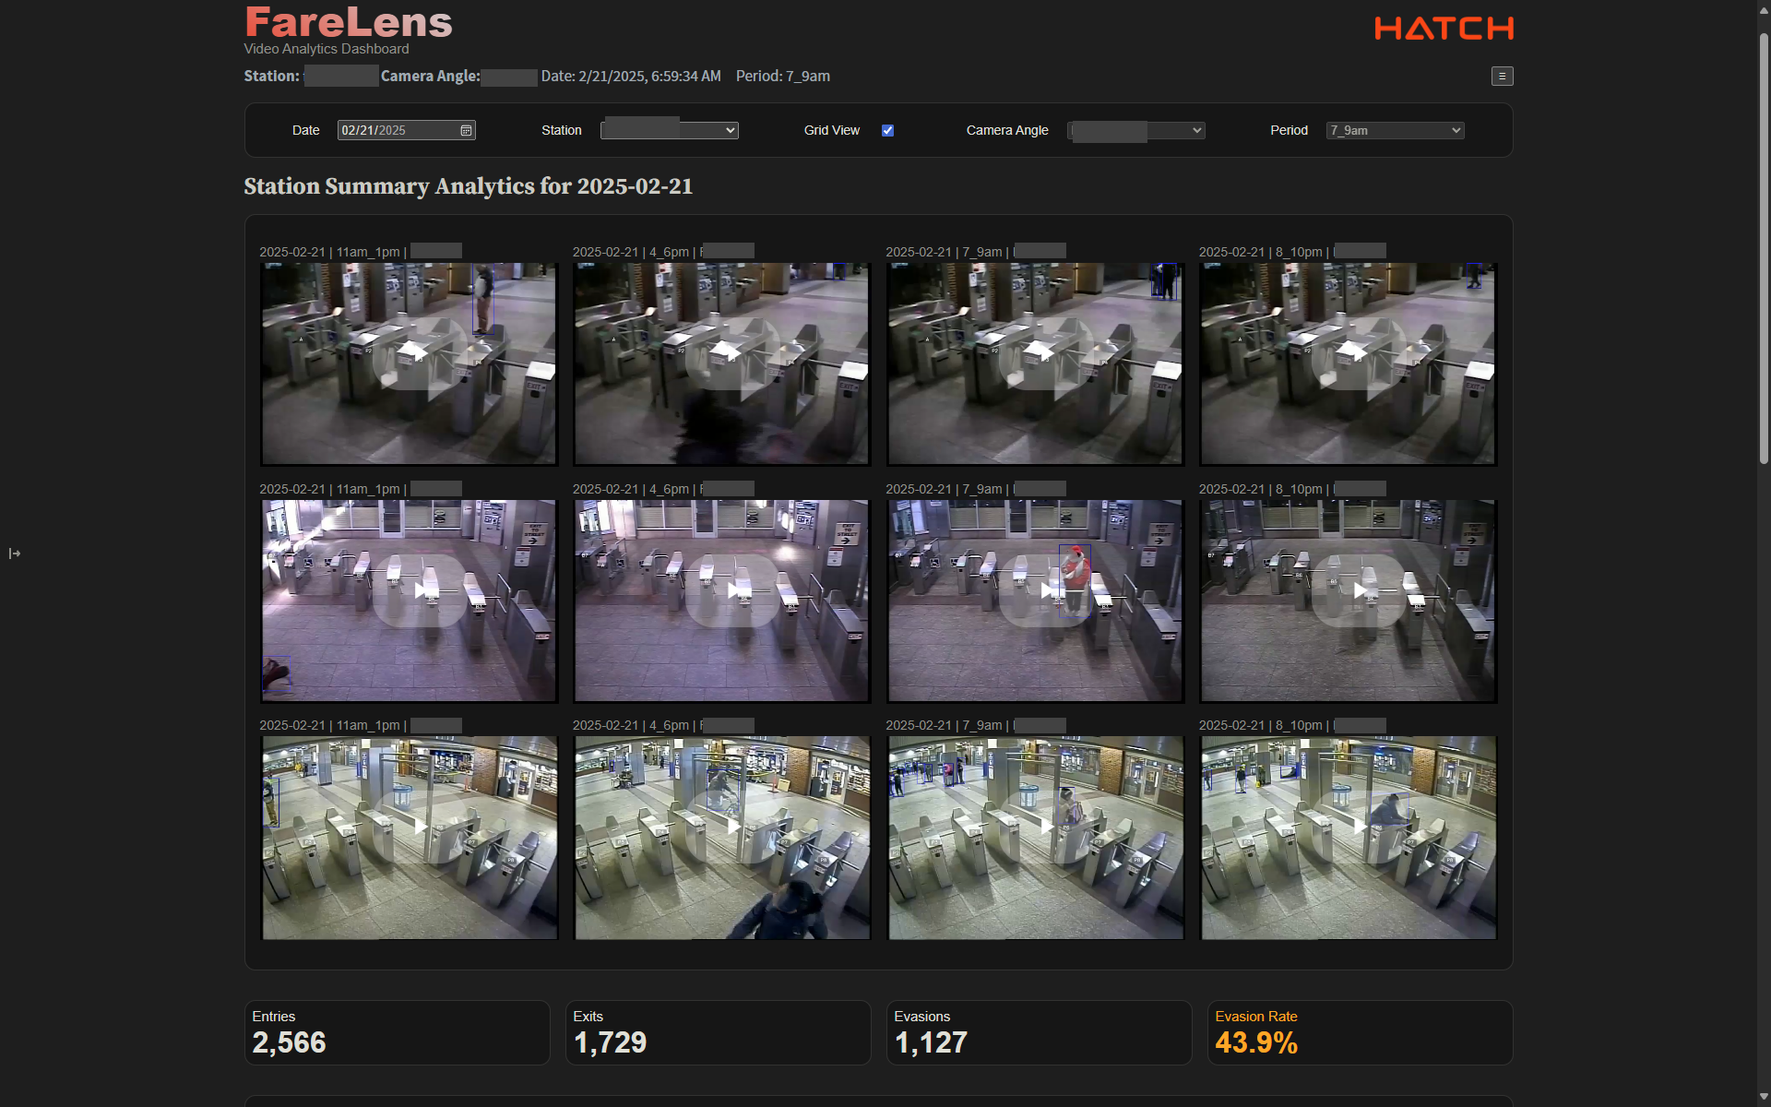Image resolution: width=1771 pixels, height=1107 pixels.
Task: Click the HATCH logo
Action: tap(1444, 28)
